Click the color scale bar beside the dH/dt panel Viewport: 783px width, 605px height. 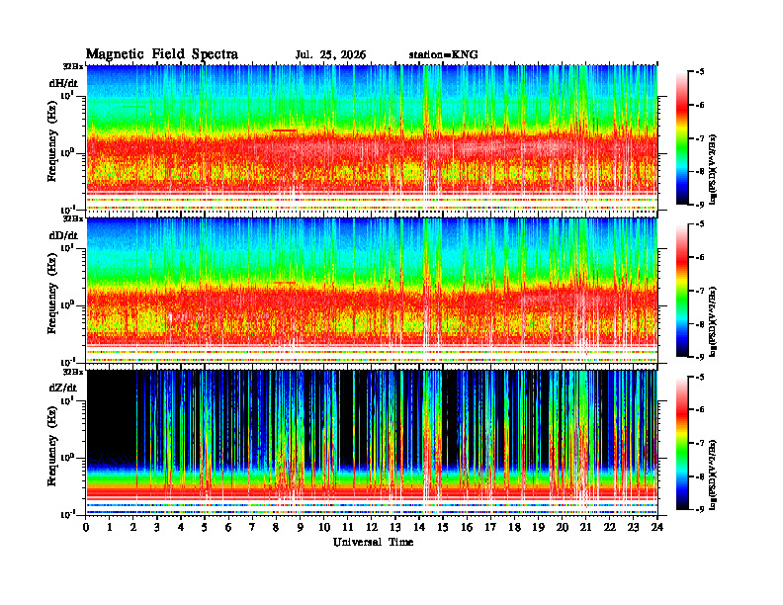tap(682, 138)
